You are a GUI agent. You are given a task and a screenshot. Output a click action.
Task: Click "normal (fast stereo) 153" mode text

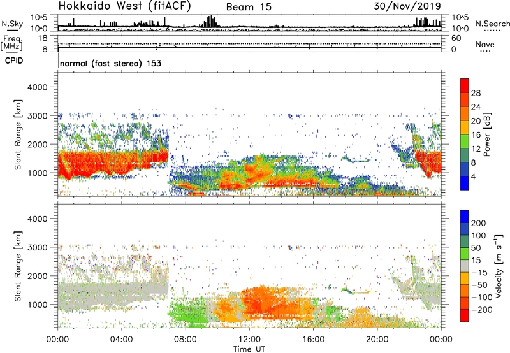tap(110, 63)
